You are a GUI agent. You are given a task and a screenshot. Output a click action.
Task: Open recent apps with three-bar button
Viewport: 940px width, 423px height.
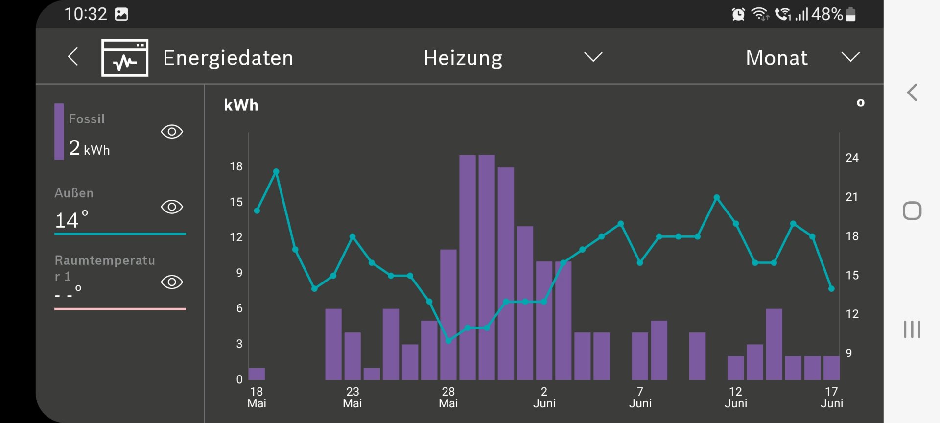coord(912,329)
